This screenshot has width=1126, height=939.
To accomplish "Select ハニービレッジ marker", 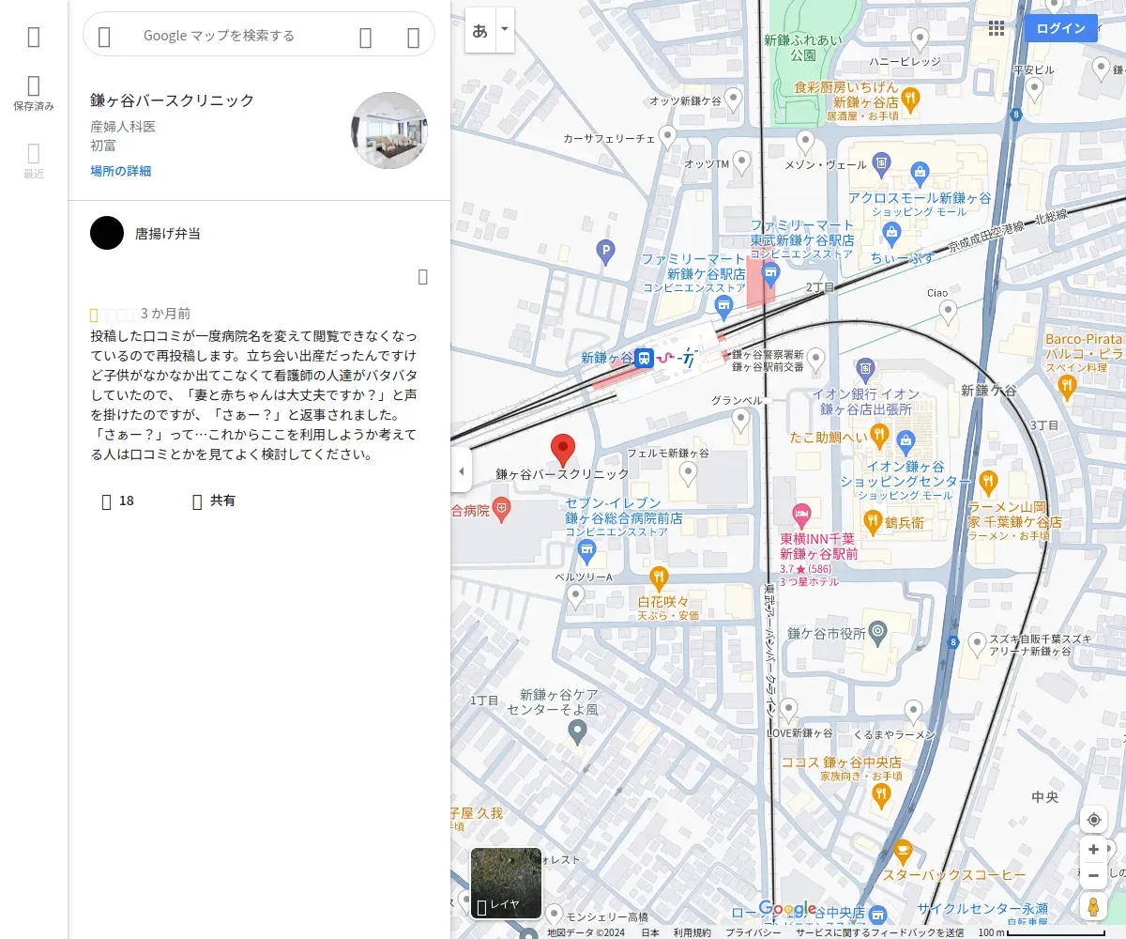I will [x=921, y=39].
